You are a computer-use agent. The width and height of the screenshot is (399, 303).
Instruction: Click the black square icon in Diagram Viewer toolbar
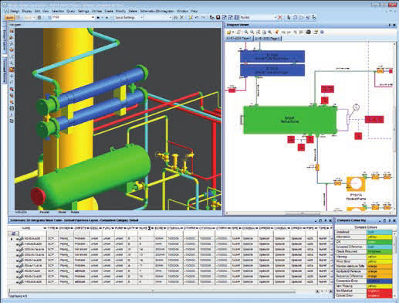point(309,32)
